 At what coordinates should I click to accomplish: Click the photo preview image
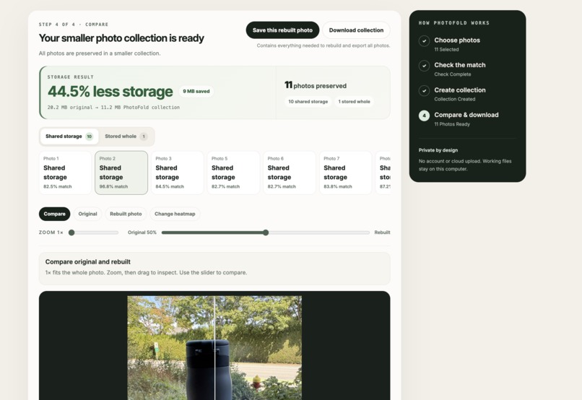tap(214, 348)
